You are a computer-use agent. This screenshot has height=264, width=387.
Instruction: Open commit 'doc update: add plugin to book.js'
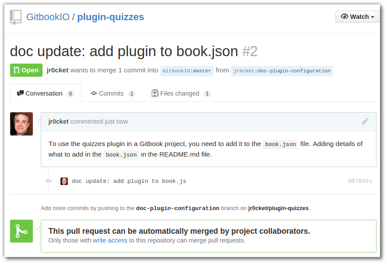129,181
